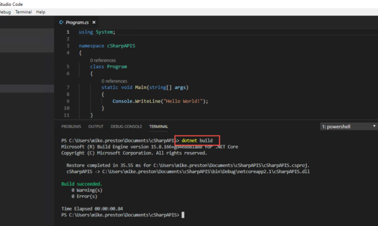The width and height of the screenshot is (378, 226).
Task: Click line number 1 in the gutter
Action: pyautogui.click(x=68, y=32)
